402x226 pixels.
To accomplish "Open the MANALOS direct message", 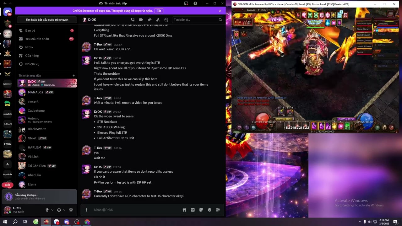I will [x=47, y=92].
